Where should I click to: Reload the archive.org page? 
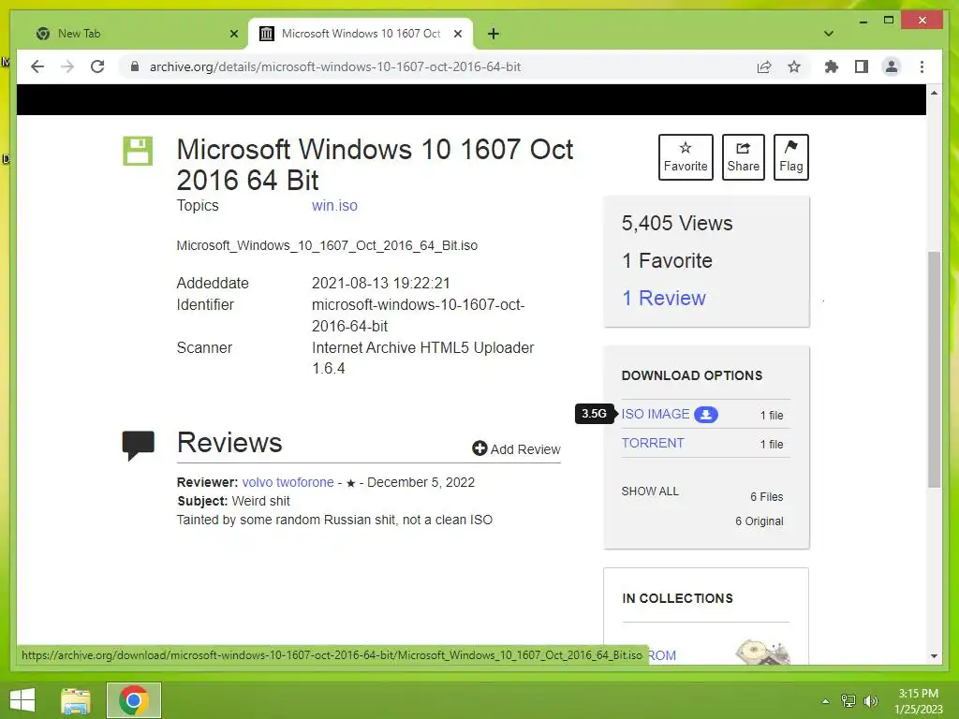pos(97,66)
